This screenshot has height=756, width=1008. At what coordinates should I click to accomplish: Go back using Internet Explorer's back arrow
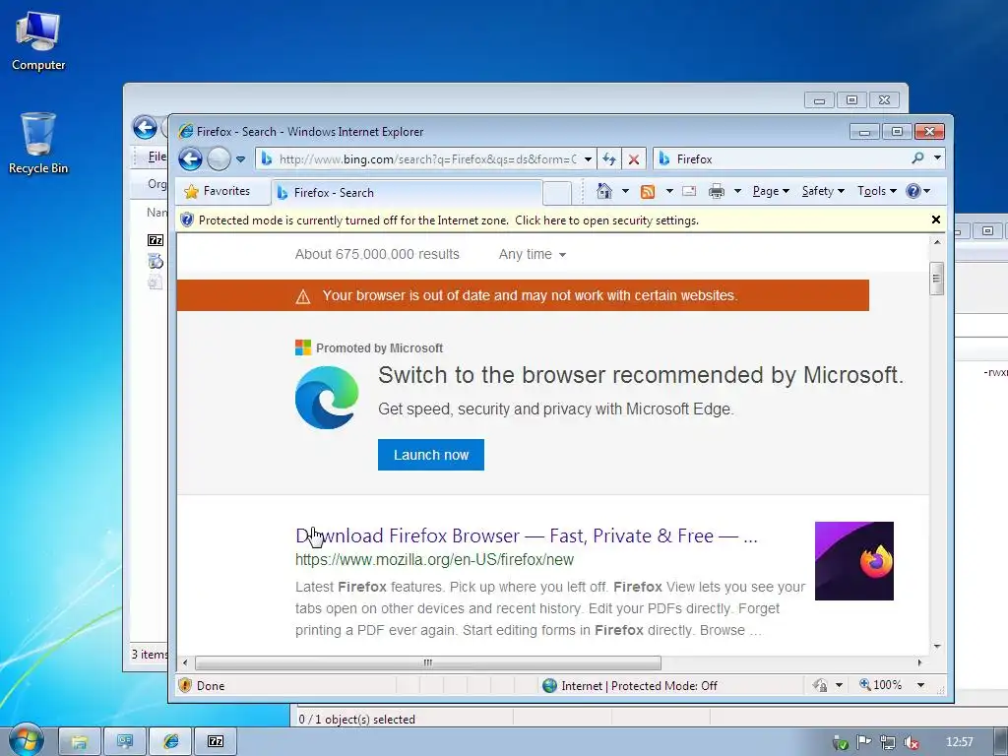(x=190, y=158)
